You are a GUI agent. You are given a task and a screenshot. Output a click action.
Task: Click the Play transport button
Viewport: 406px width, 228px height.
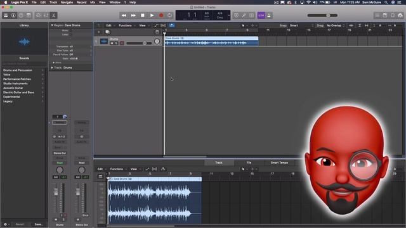click(152, 15)
